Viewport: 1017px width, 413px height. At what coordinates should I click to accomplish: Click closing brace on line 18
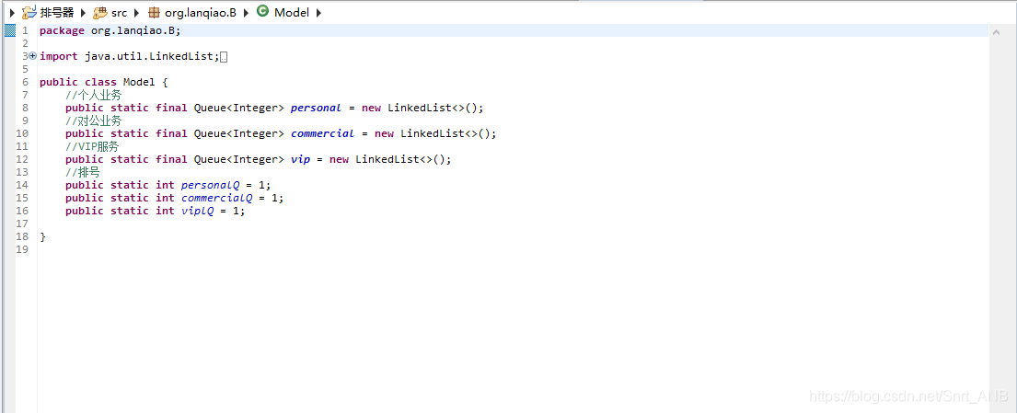(43, 236)
